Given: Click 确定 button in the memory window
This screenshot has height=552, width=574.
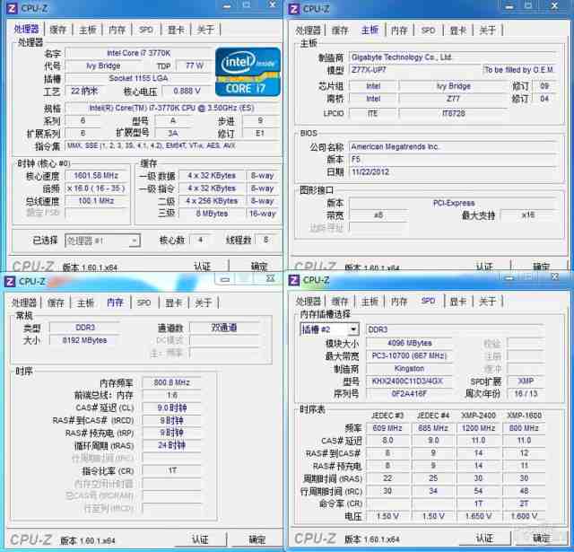Looking at the screenshot, I should pos(257,539).
